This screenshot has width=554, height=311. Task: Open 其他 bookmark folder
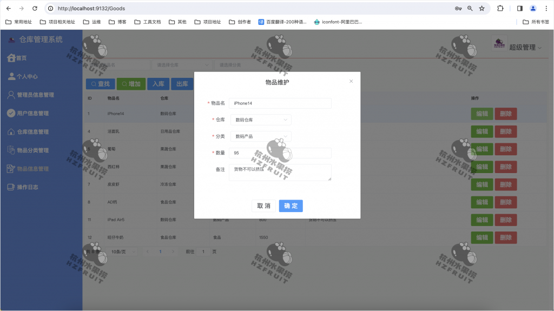[177, 22]
